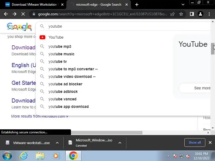Share this page via share icon
This screenshot has width=215, height=161.
coord(173,14)
